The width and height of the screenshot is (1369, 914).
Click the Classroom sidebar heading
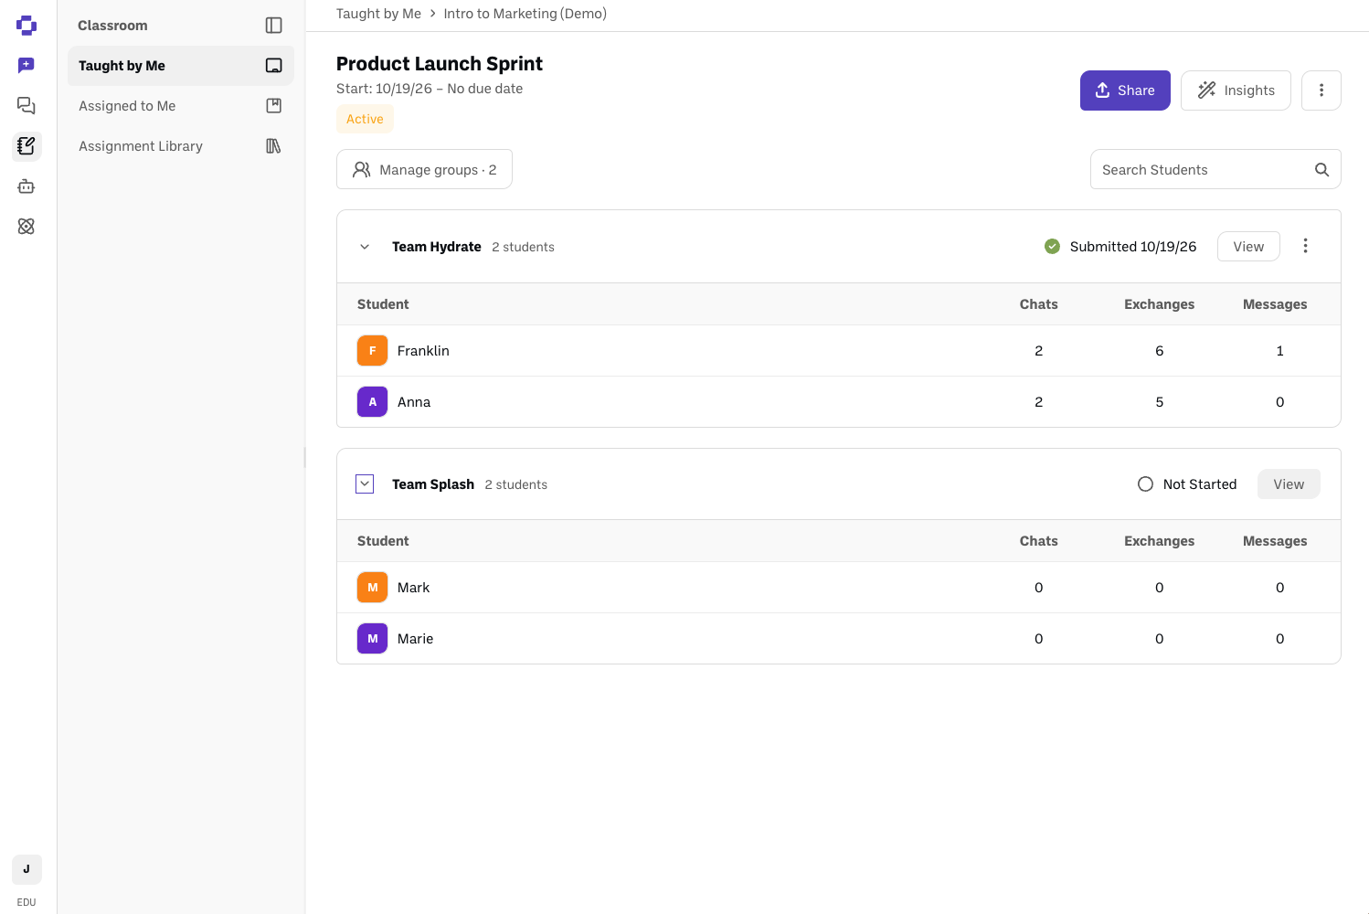112,26
